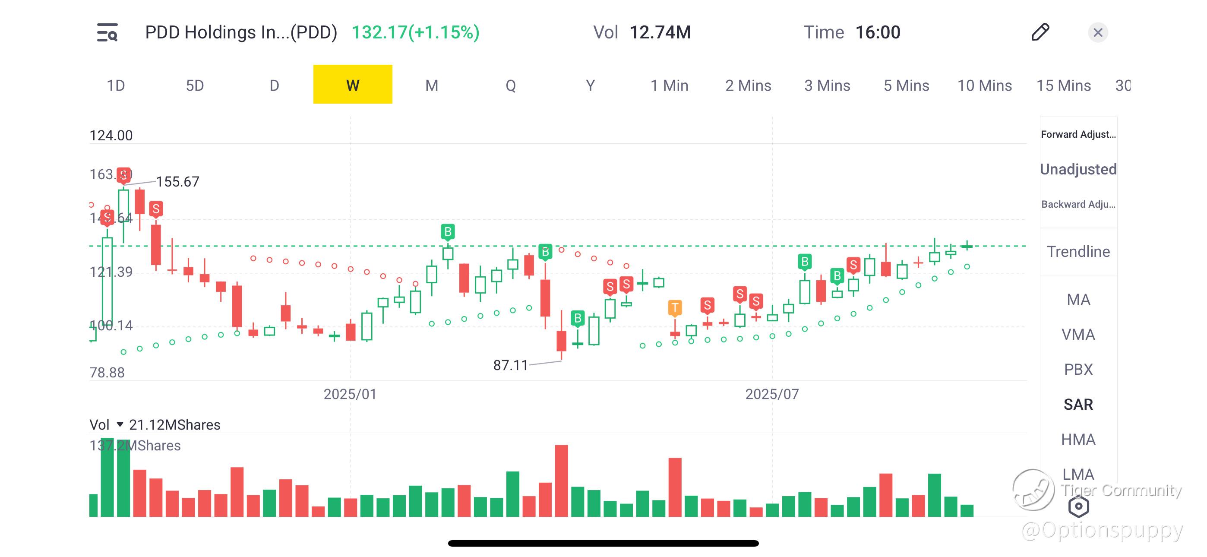
Task: Tap the pencil drawing tool icon
Action: 1040,32
